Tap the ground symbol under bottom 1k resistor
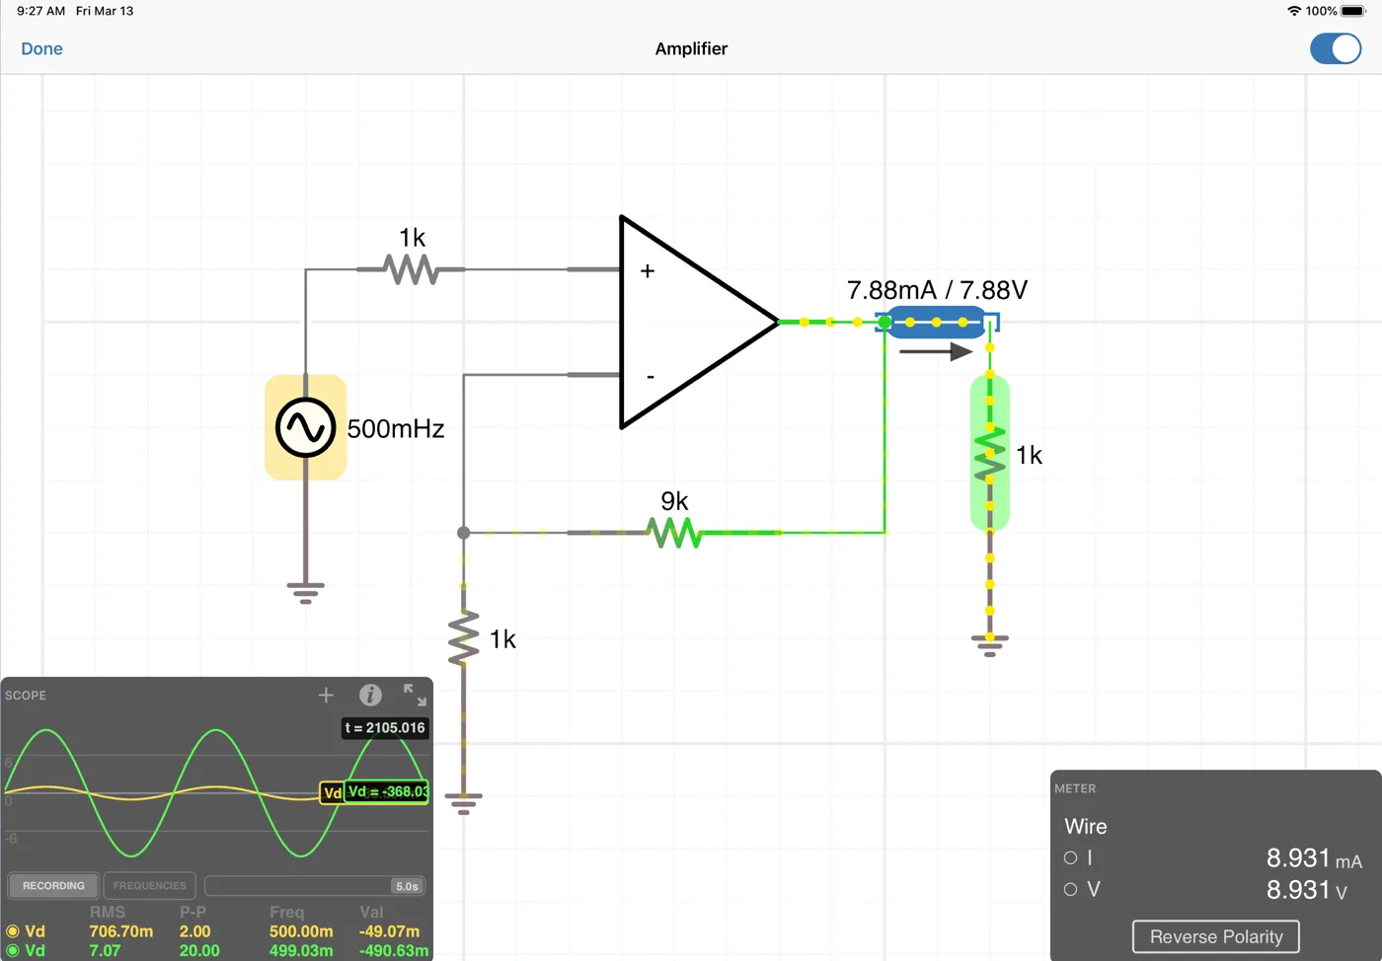Image resolution: width=1382 pixels, height=961 pixels. (463, 803)
